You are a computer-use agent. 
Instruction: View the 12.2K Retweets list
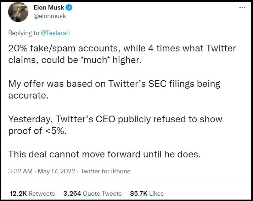[32, 193]
